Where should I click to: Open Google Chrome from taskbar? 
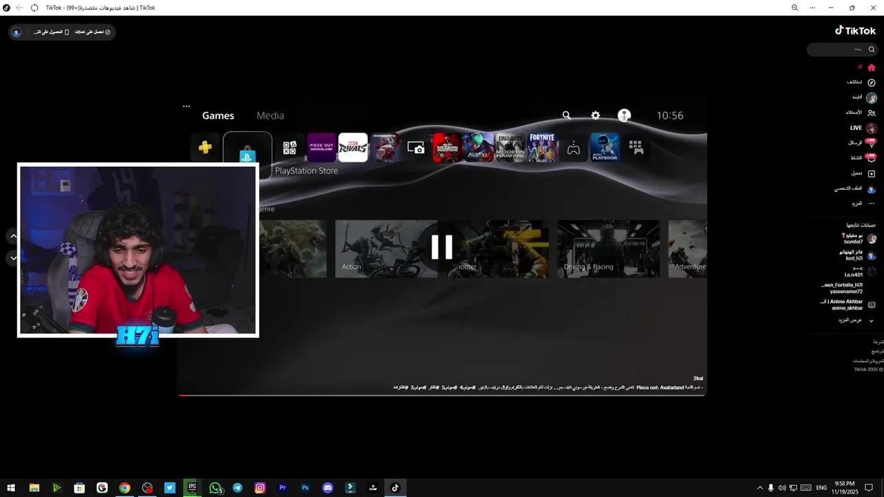pyautogui.click(x=124, y=488)
